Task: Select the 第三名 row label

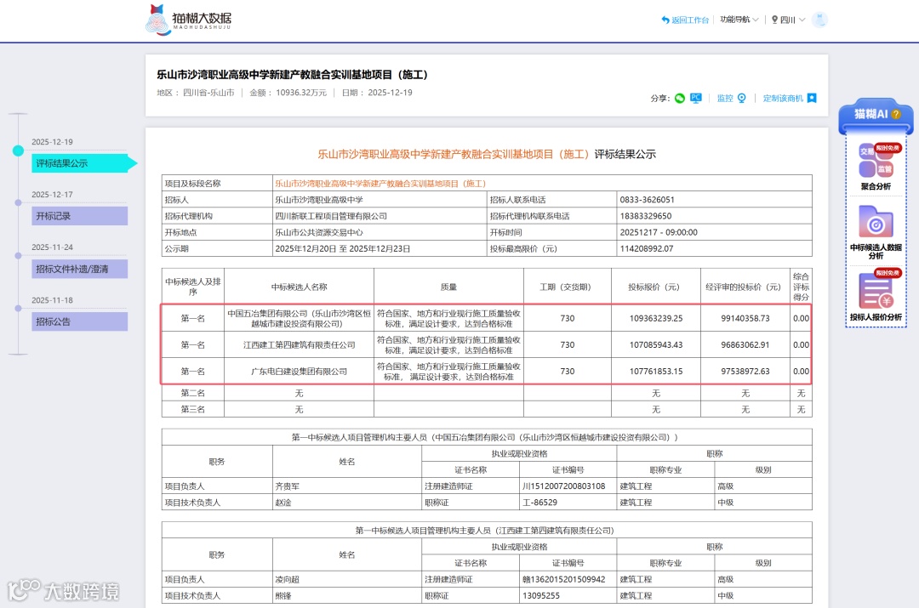Action: tap(193, 409)
